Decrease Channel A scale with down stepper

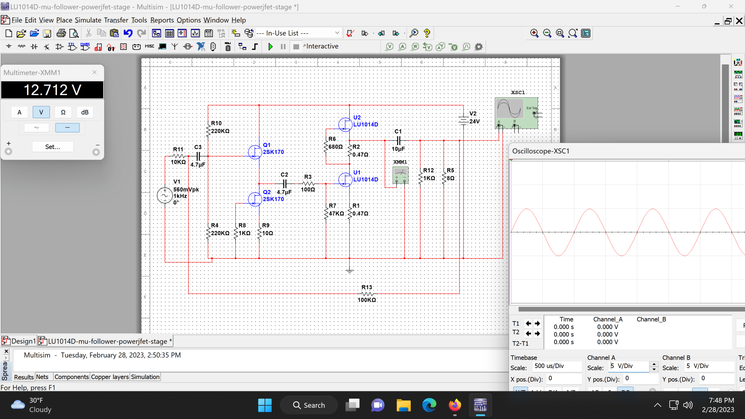point(654,369)
